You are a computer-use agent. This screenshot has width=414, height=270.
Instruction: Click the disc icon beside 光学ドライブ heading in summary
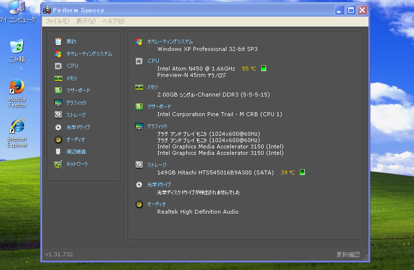coord(139,185)
